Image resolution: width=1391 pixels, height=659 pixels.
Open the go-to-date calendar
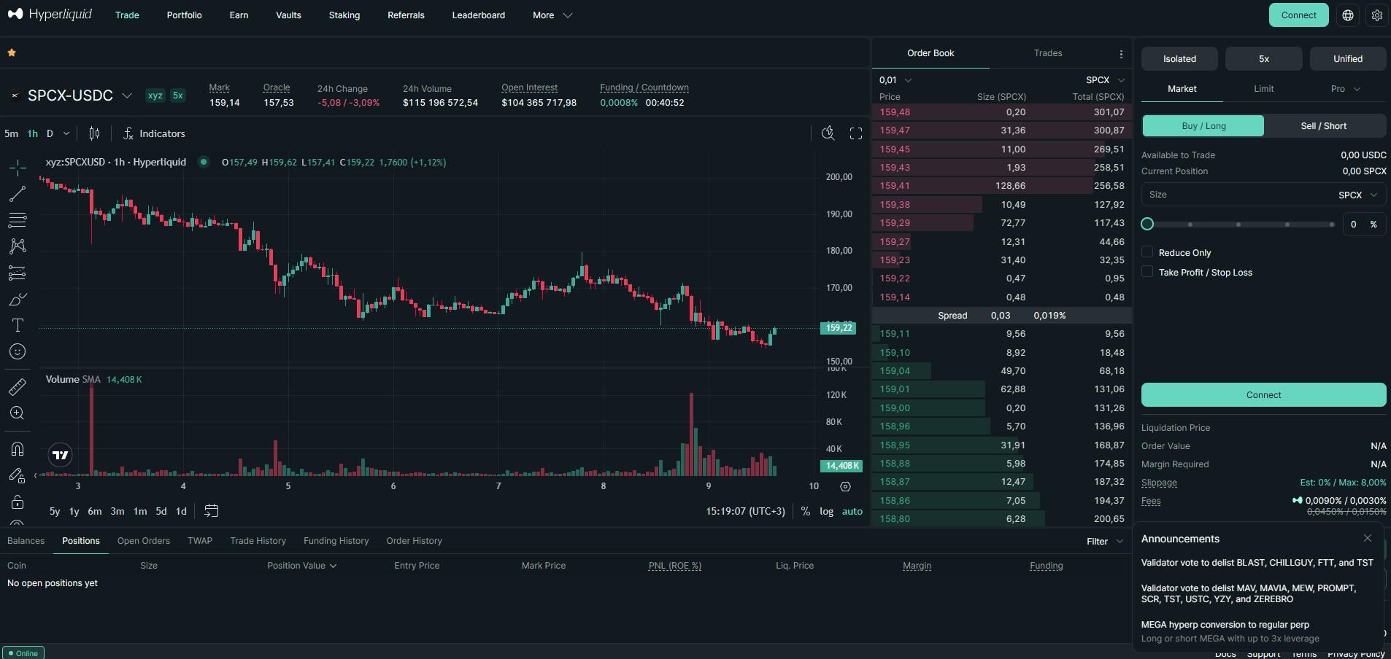[211, 511]
